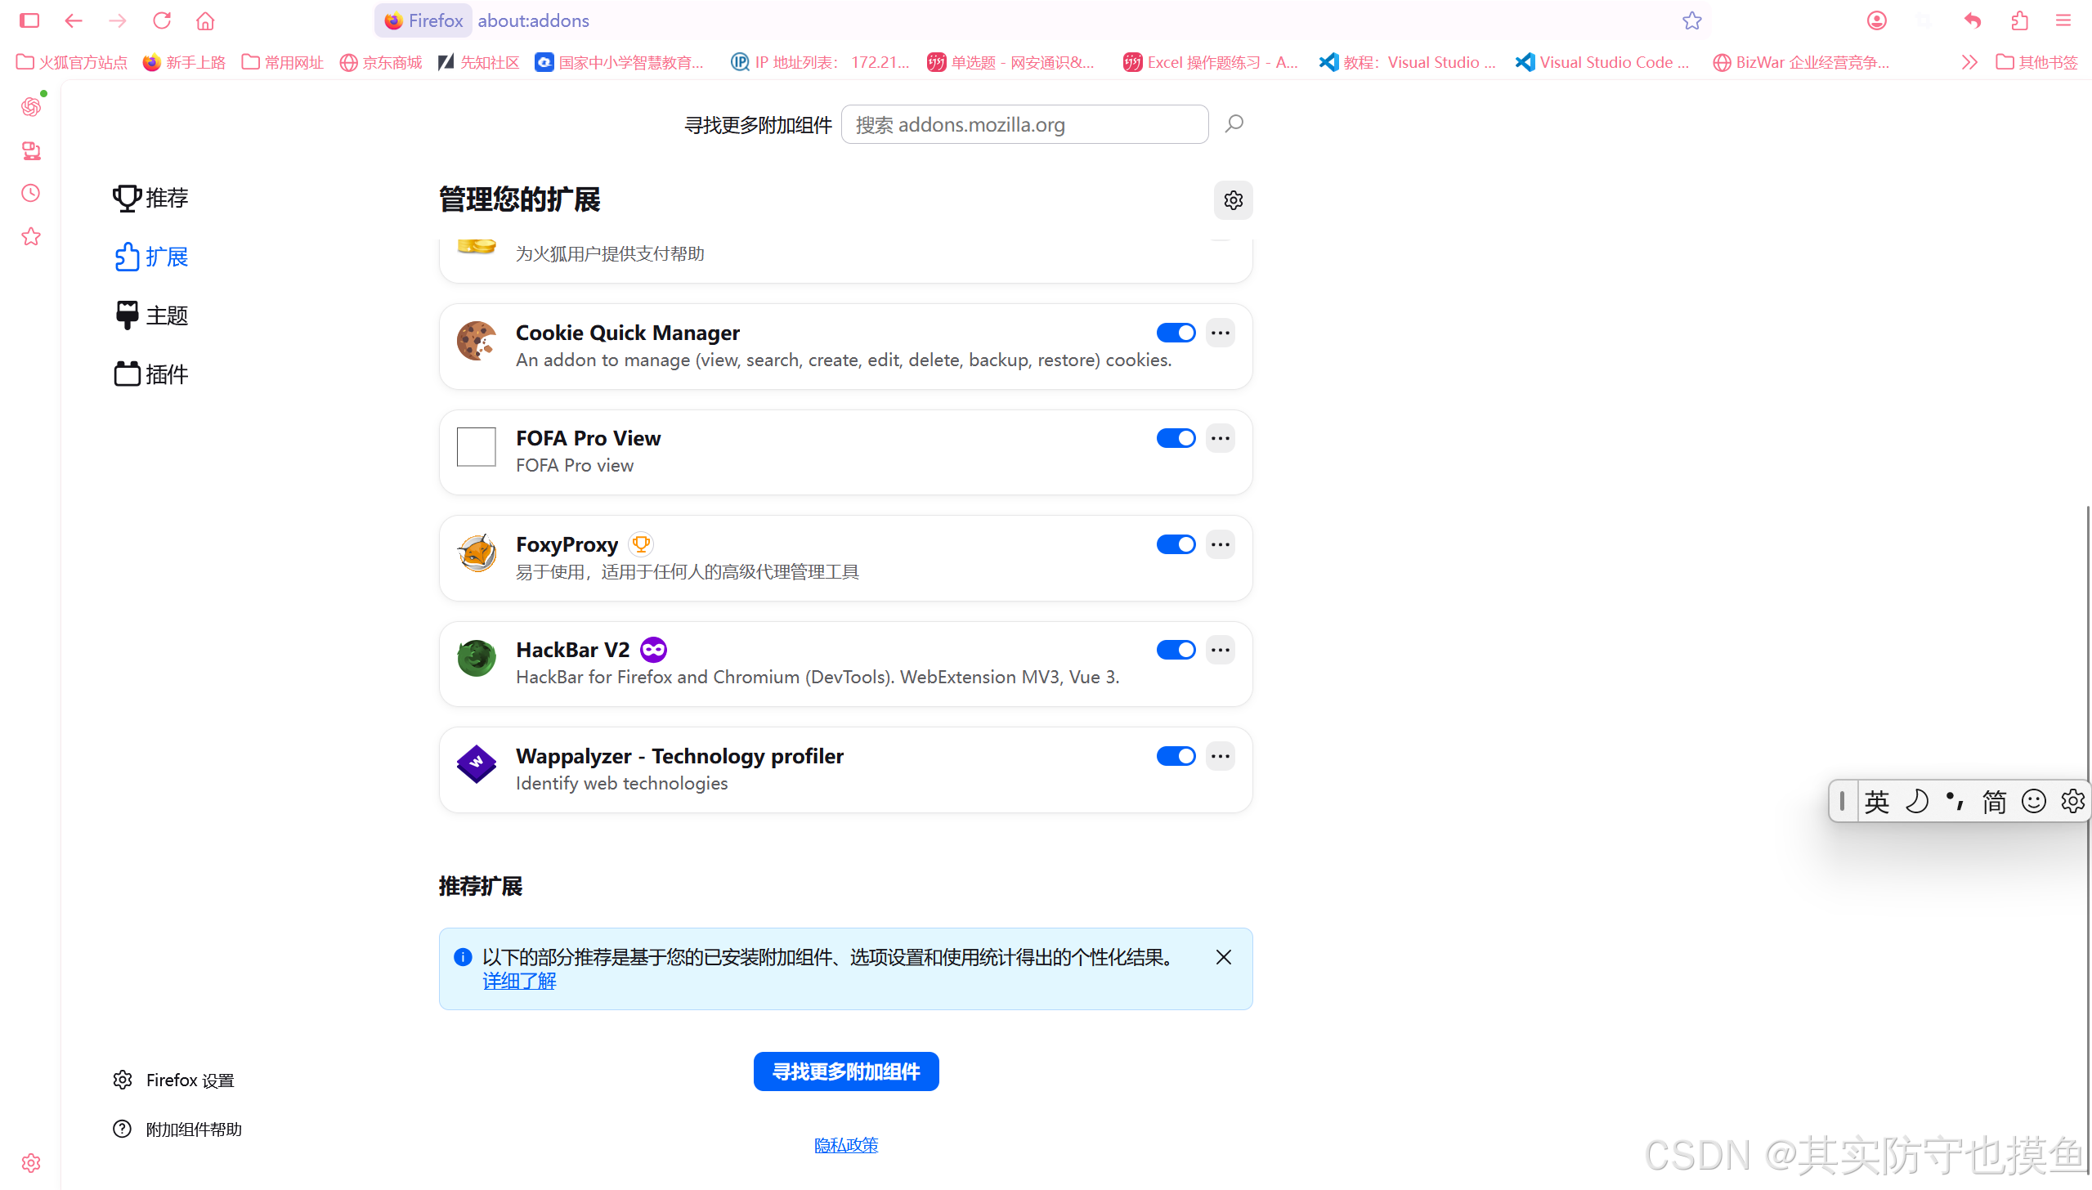This screenshot has height=1190, width=2092.
Task: Reload the current page
Action: [x=162, y=20]
